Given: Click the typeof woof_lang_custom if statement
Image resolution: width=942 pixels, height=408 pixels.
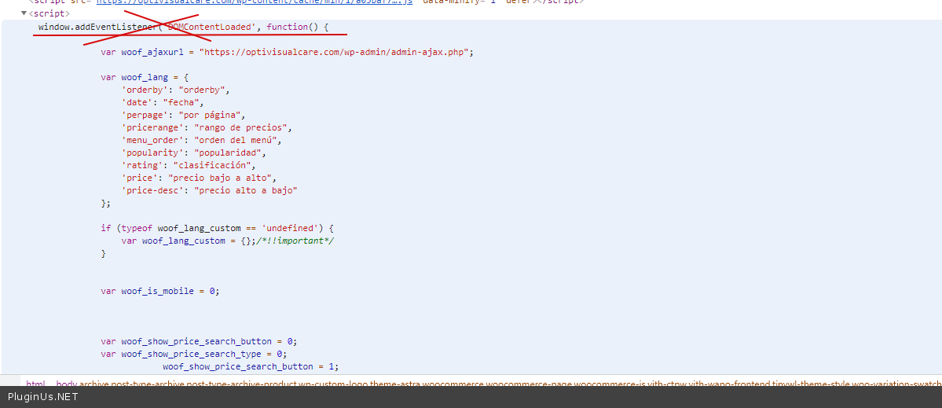Looking at the screenshot, I should click(212, 228).
